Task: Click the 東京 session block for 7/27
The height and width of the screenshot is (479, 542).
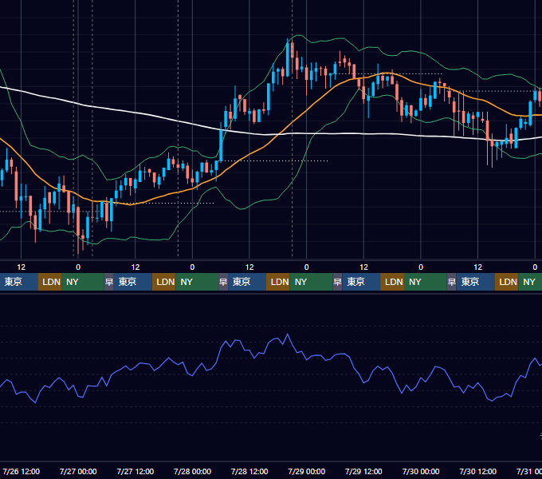Action: tap(133, 282)
